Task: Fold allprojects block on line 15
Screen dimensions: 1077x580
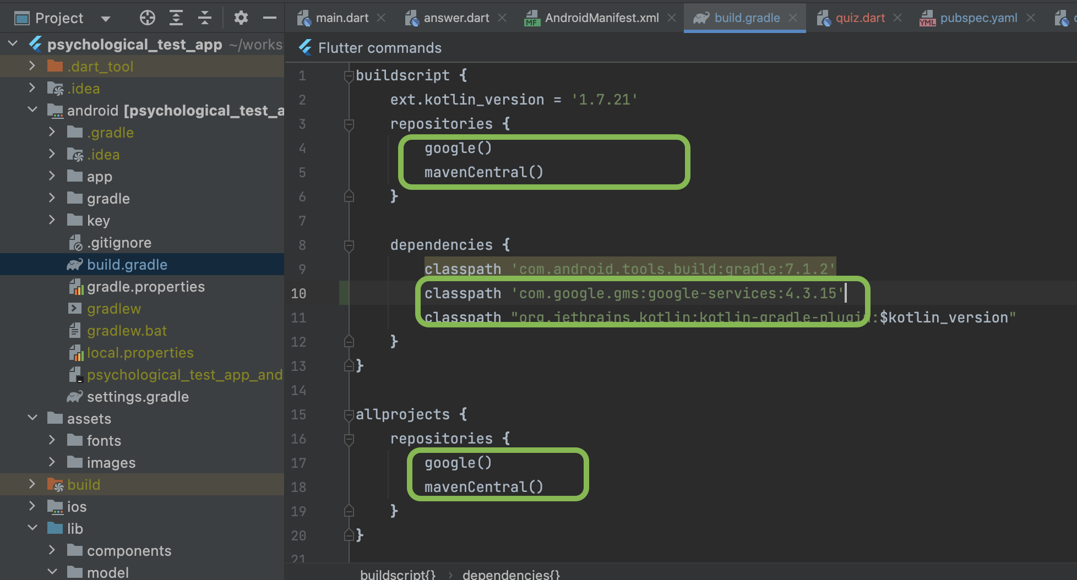Action: point(349,415)
